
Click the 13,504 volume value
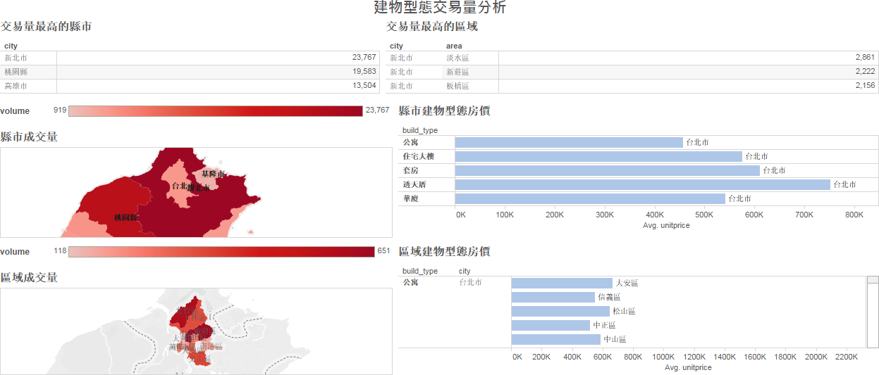pos(364,86)
